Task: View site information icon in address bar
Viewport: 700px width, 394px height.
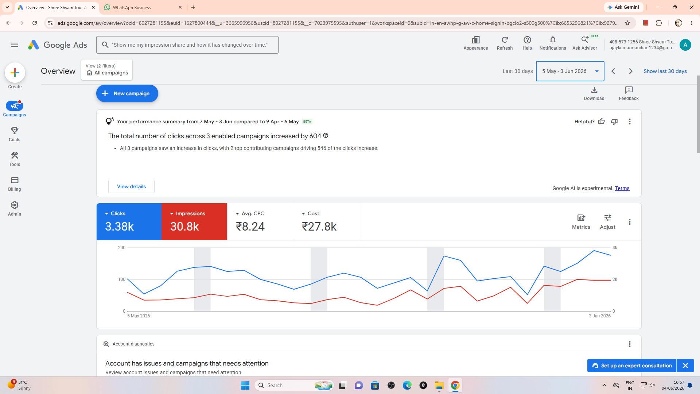Action: tap(50, 23)
